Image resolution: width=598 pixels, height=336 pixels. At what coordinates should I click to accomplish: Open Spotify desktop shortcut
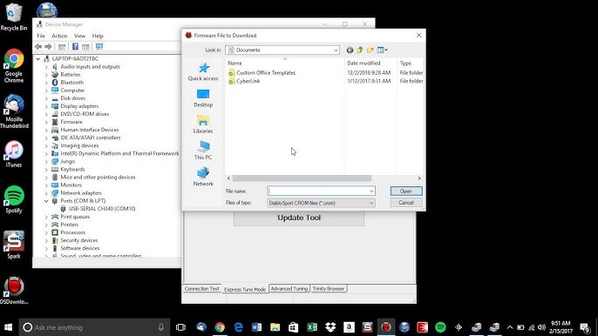[14, 199]
